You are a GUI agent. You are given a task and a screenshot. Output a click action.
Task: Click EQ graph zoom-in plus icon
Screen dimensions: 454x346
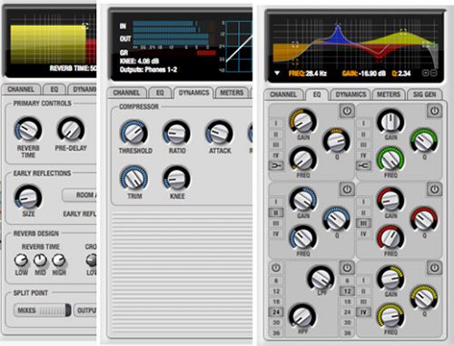click(x=425, y=73)
